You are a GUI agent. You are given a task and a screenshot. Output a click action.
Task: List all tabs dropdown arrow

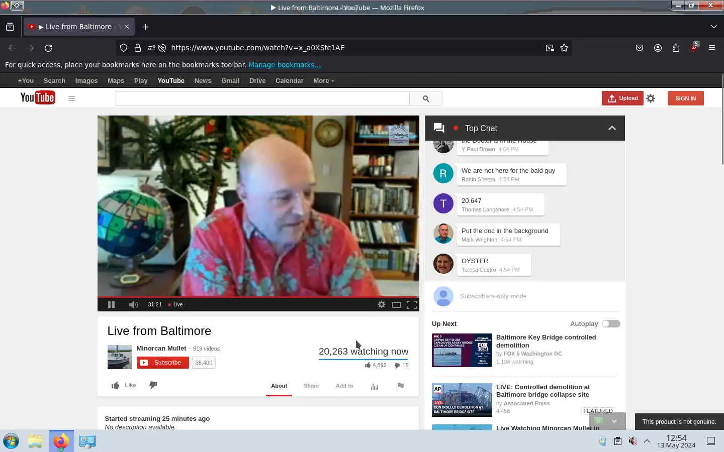[x=714, y=27]
